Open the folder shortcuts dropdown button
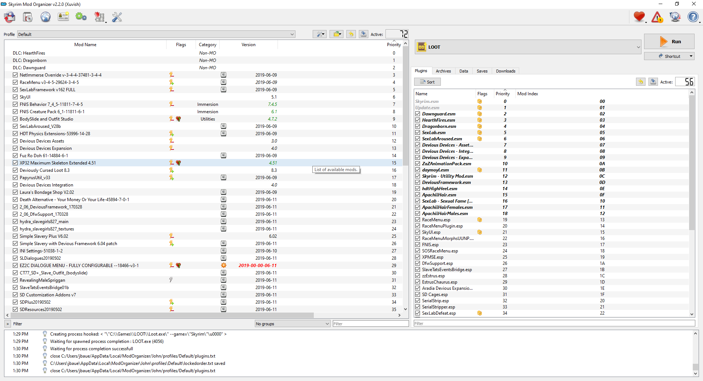703x381 pixels. pos(336,34)
